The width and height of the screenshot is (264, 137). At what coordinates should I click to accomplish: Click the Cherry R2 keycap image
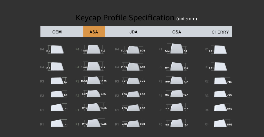[x=221, y=81]
